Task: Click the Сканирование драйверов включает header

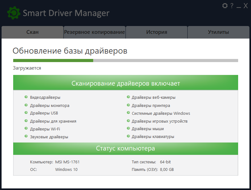Action: coord(125,83)
